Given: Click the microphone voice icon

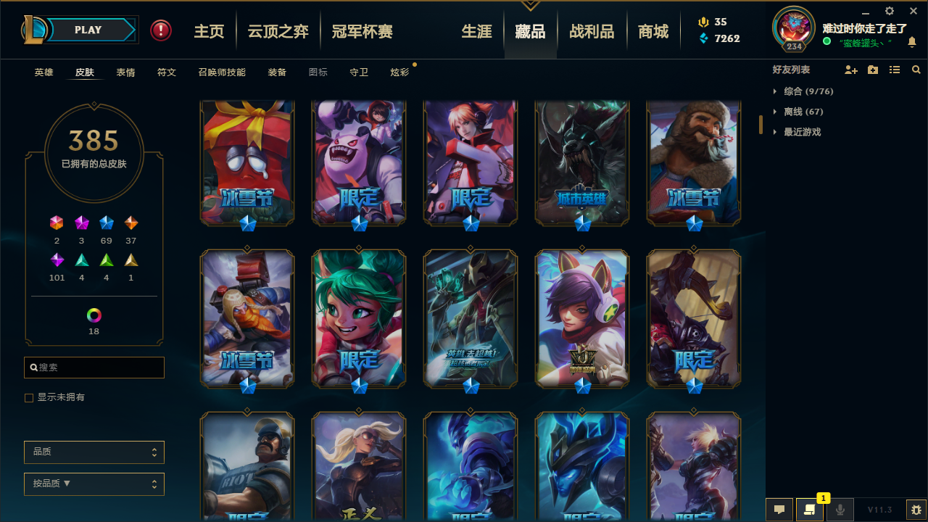Looking at the screenshot, I should pos(840,510).
